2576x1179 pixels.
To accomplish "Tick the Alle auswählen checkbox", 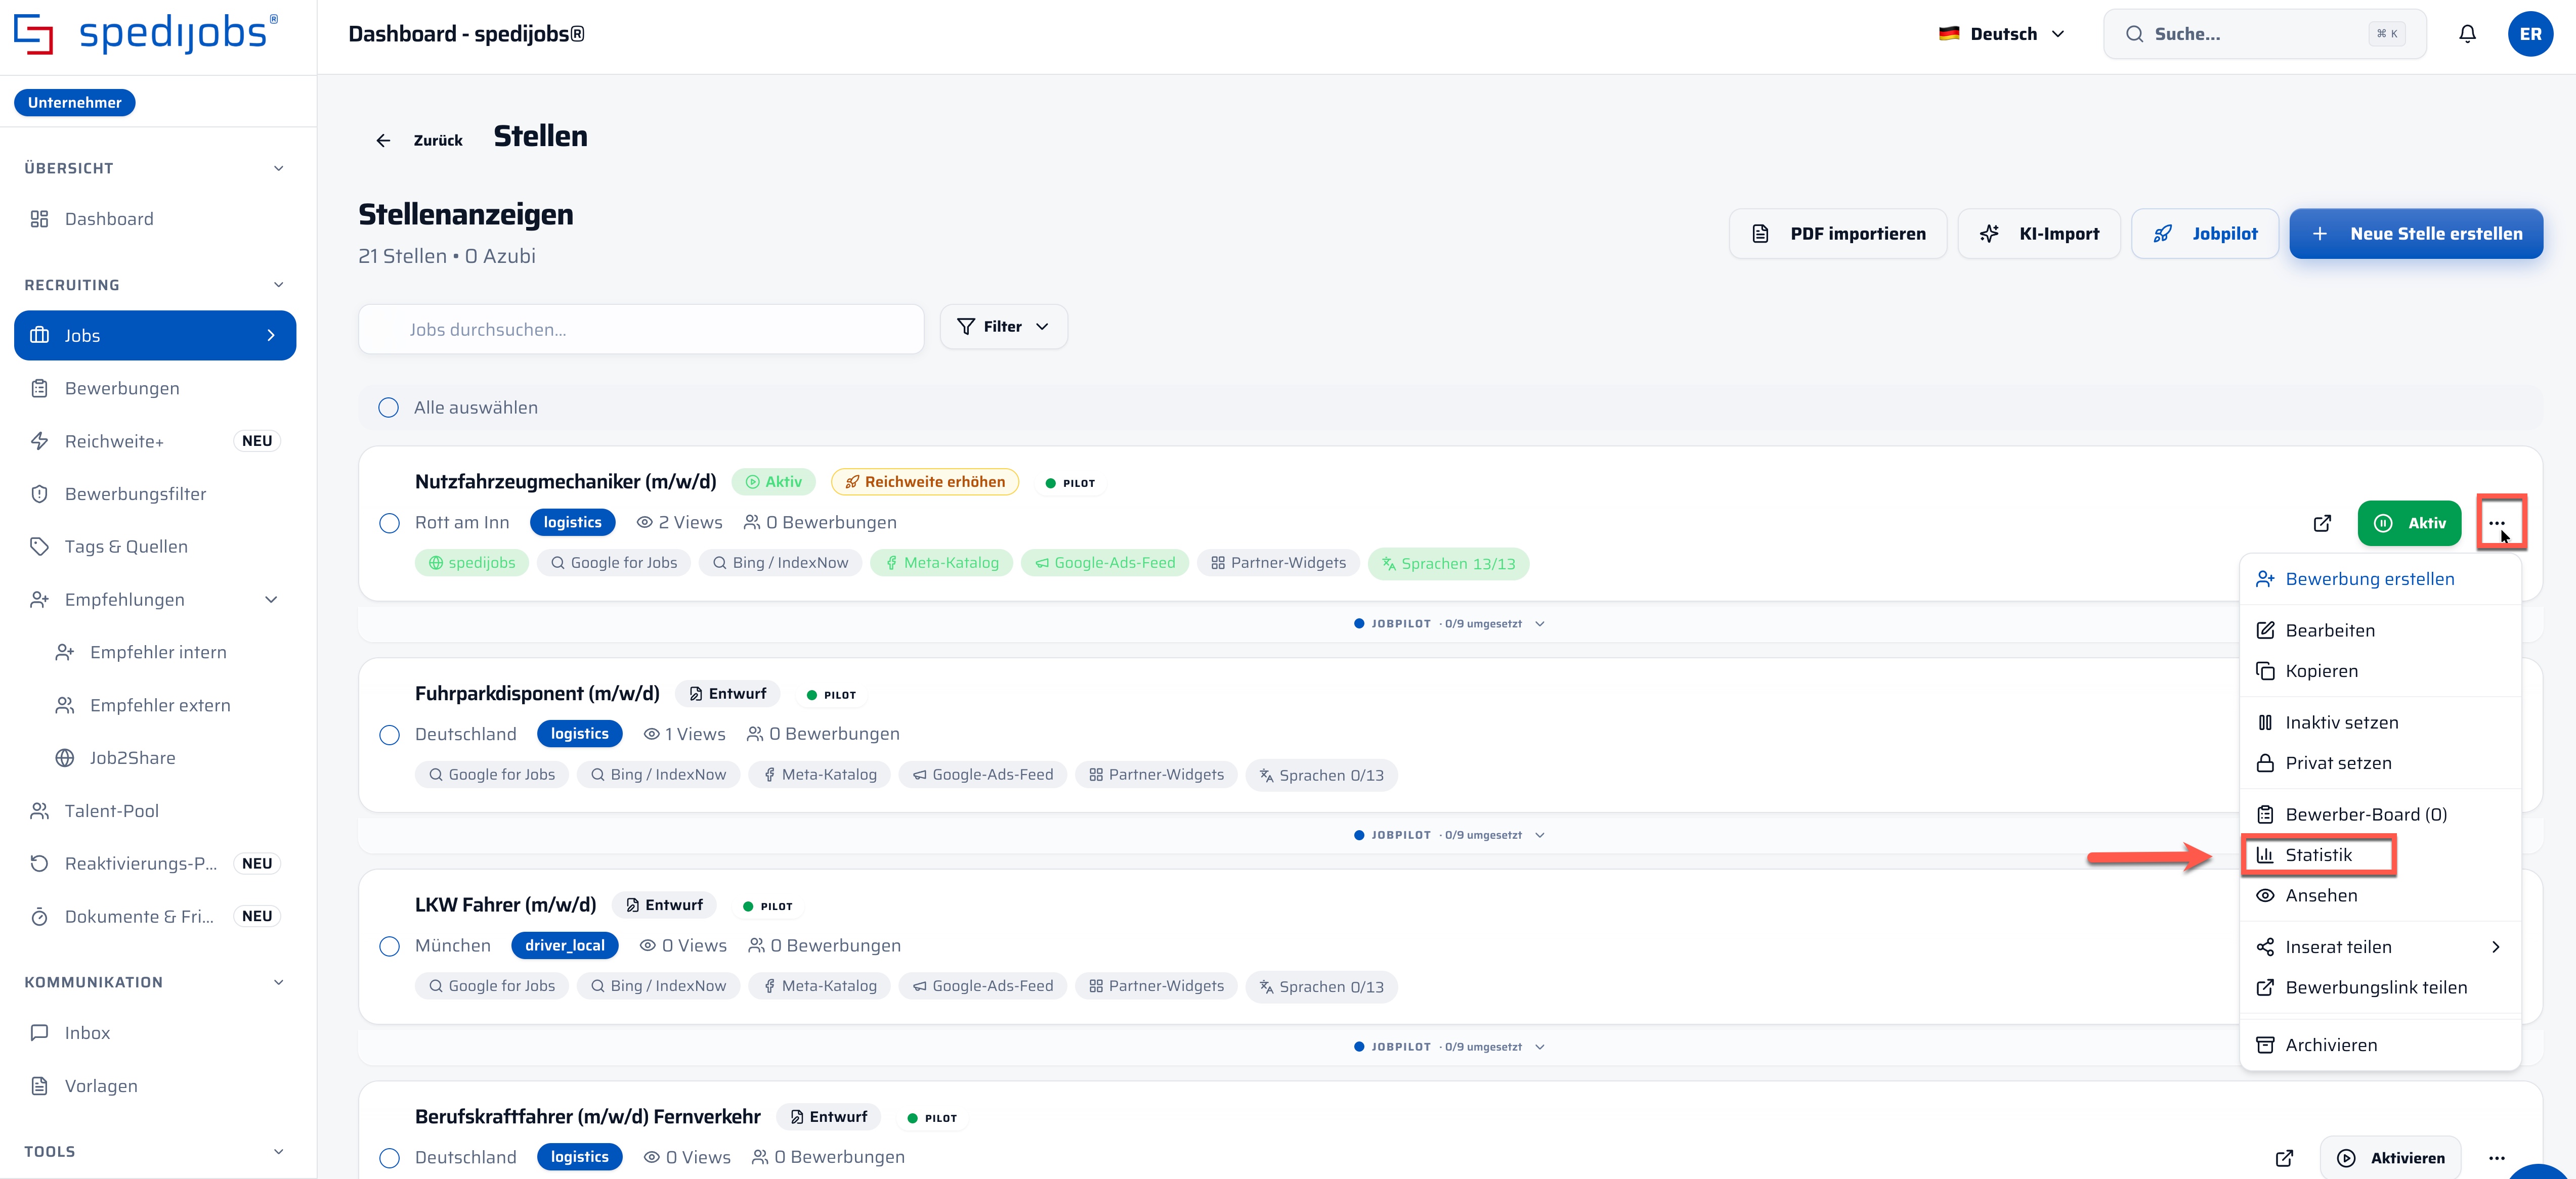I will [389, 407].
